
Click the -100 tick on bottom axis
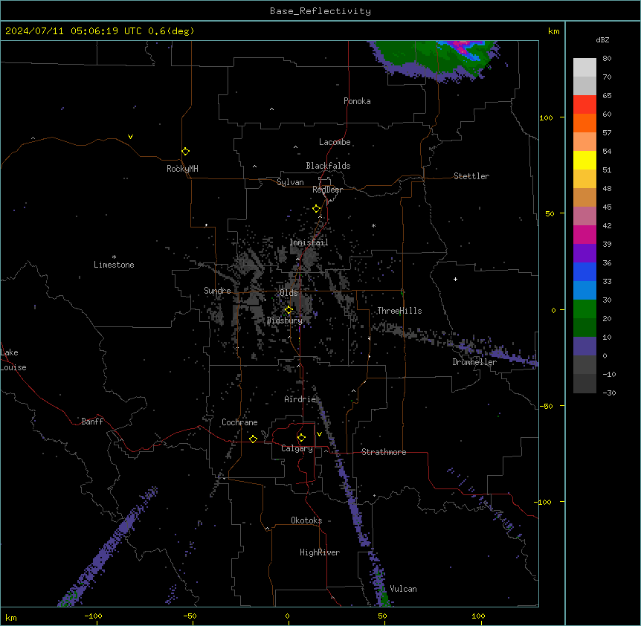(93, 616)
